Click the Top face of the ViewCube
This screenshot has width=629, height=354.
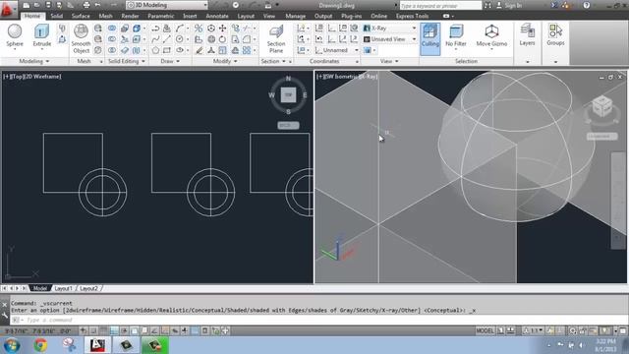pos(288,95)
